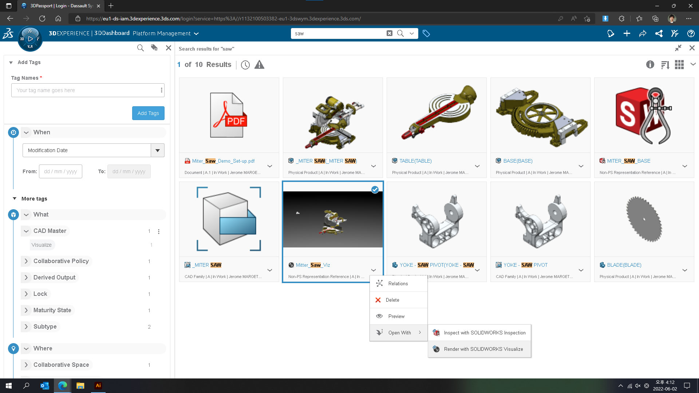Open CAD Master options three-dot menu
The image size is (699, 393).
click(159, 231)
